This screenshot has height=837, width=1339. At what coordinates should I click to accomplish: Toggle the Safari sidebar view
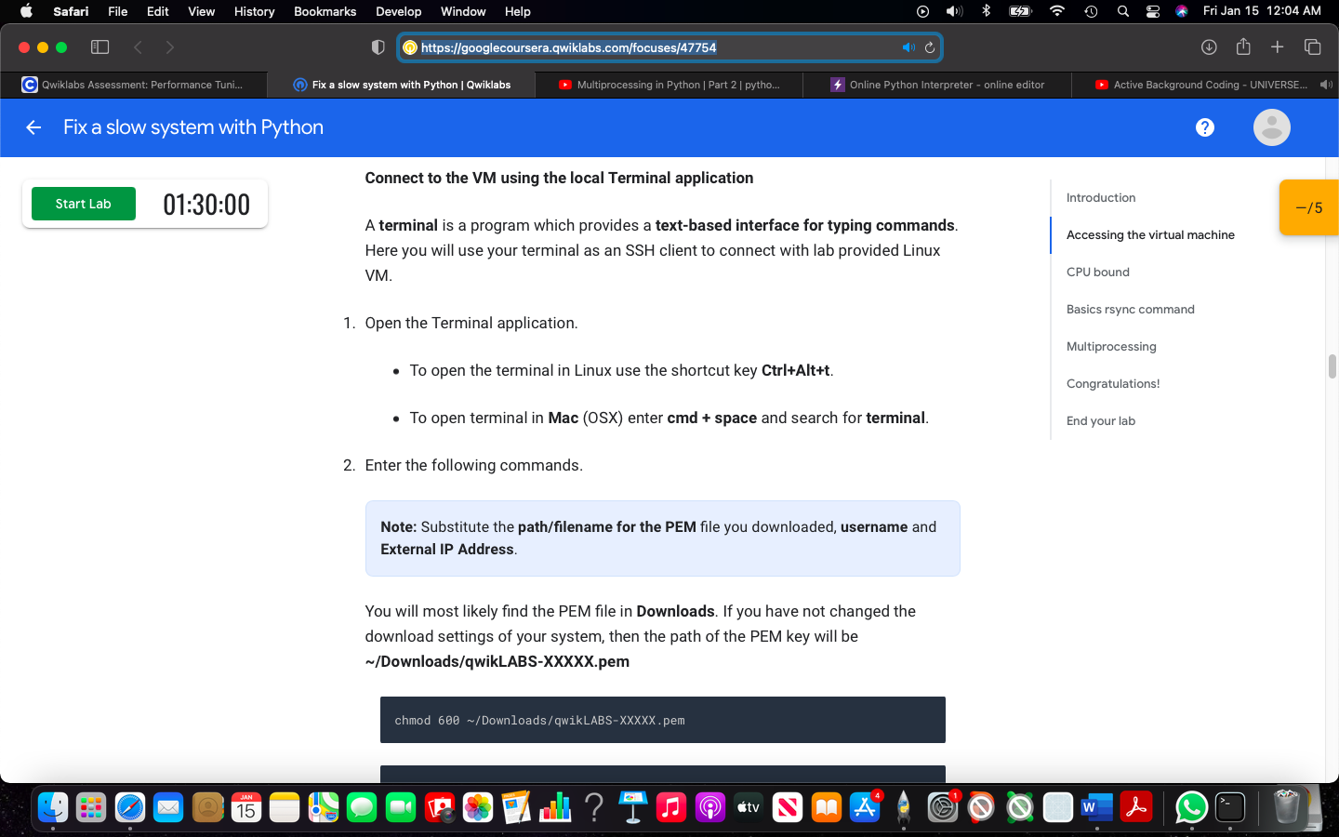pos(99,46)
